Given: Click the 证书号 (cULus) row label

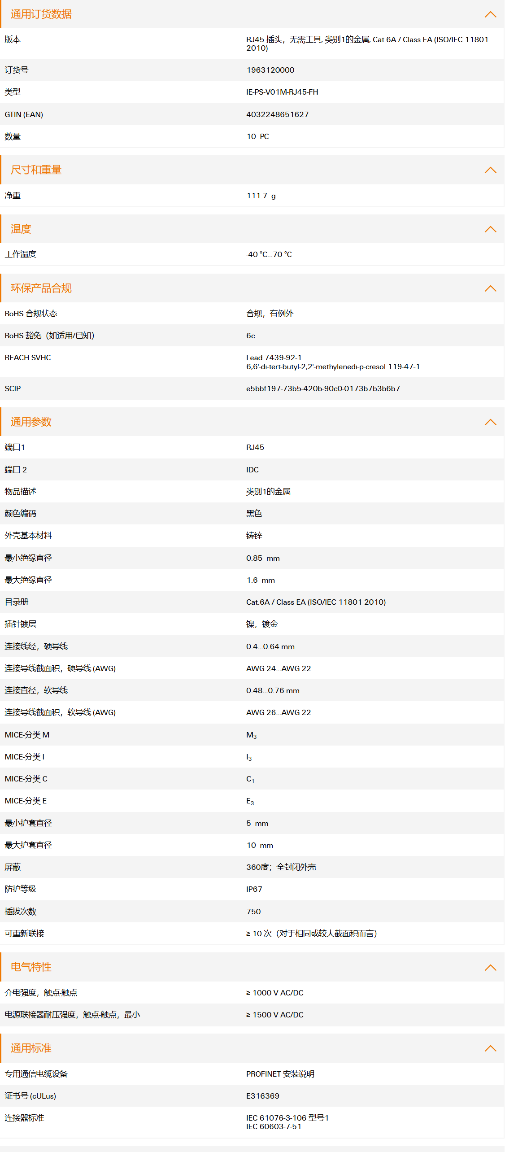Looking at the screenshot, I should point(30,1096).
